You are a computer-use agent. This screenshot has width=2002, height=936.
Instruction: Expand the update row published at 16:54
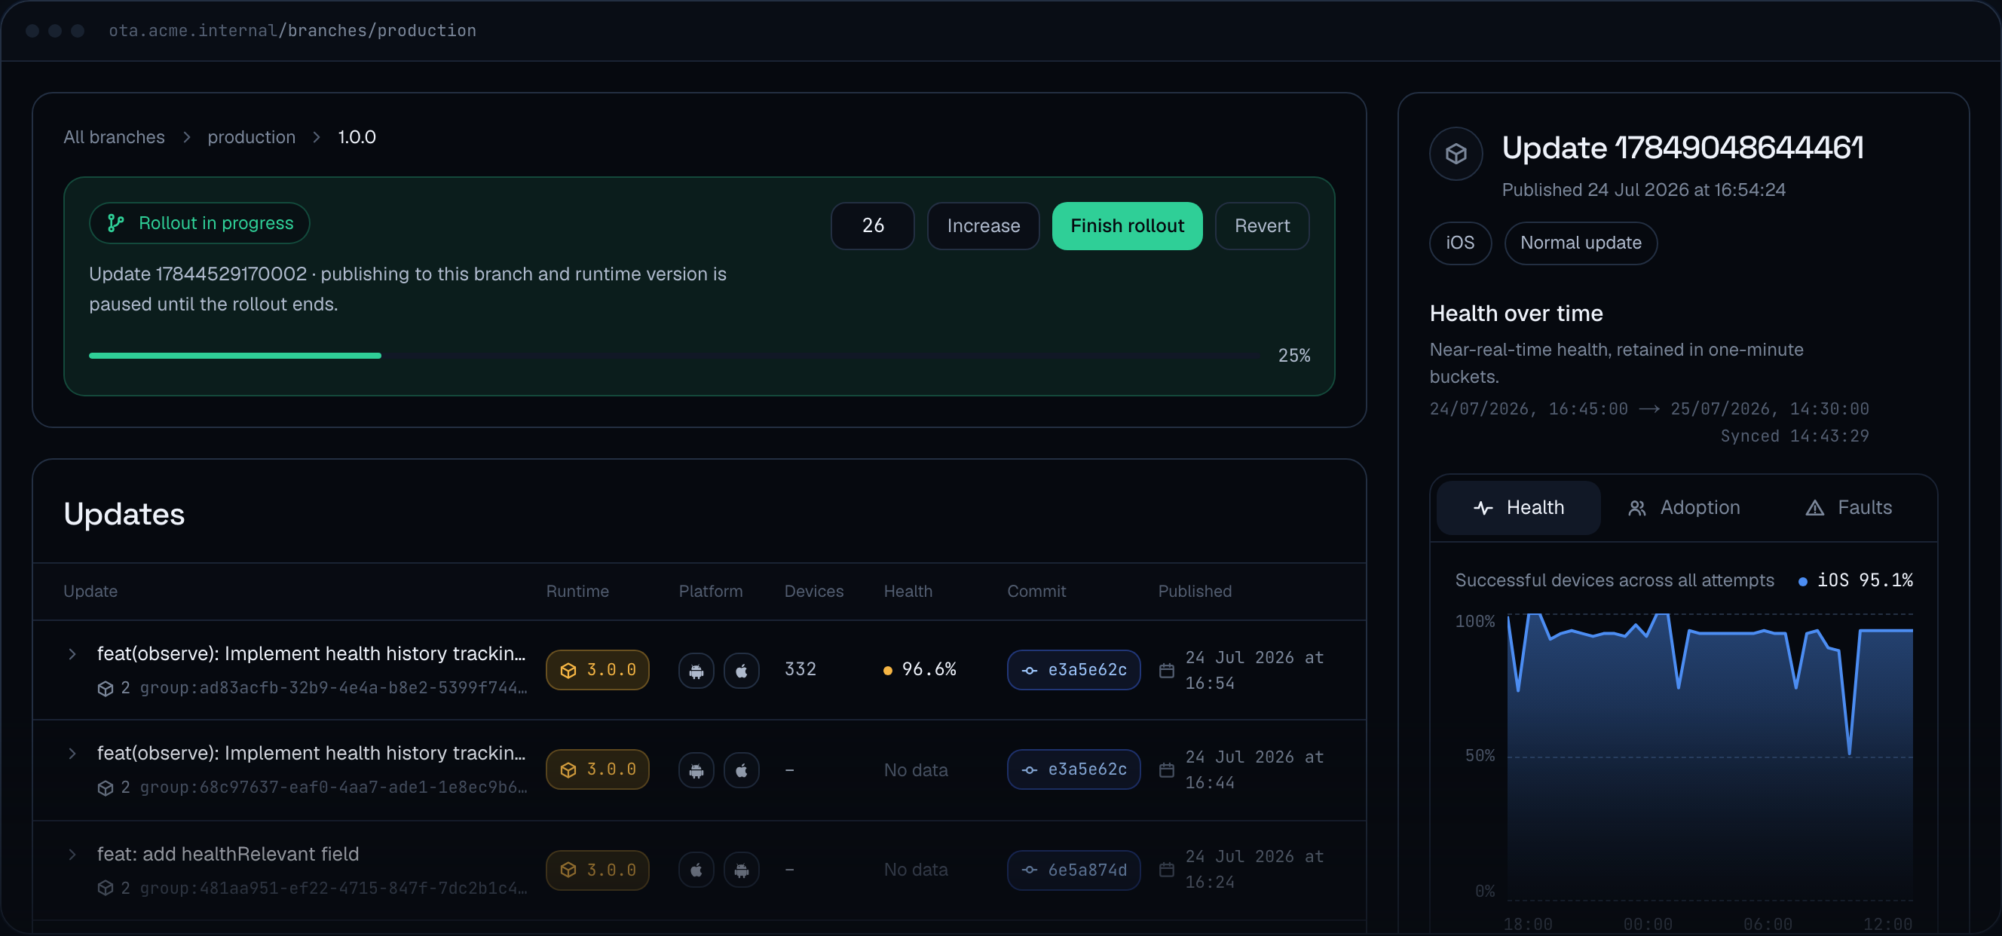click(x=72, y=654)
